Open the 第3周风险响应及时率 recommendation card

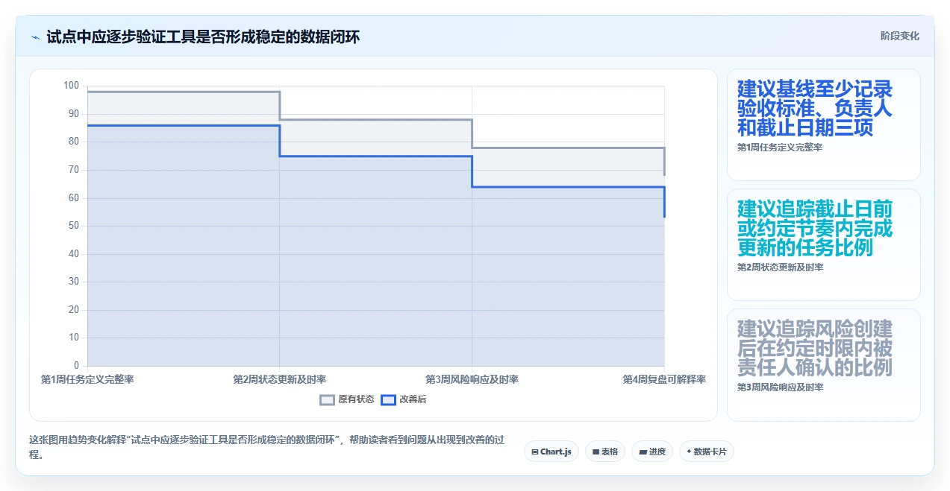824,364
